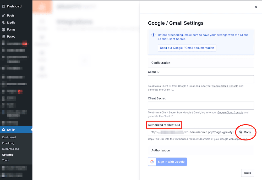
Task: Click the SMTP triangle logo icon
Action: 3,130
